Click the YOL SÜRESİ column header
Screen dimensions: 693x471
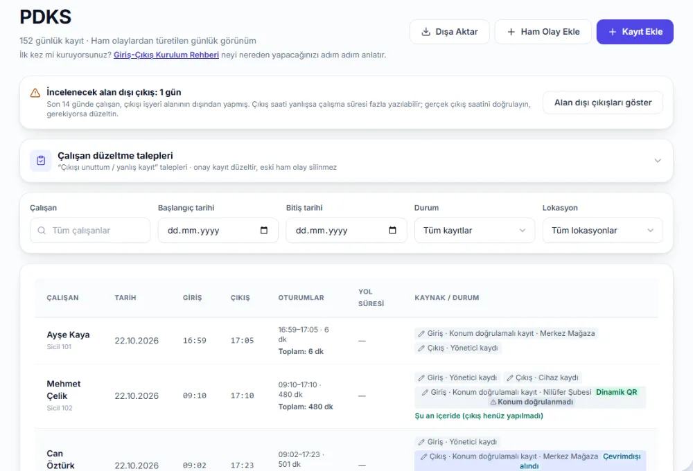tap(371, 298)
